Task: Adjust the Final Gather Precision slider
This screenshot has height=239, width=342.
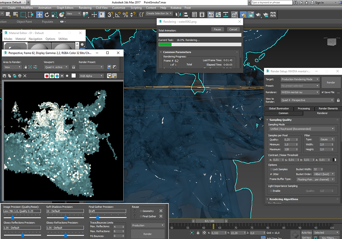Action: pos(97,218)
